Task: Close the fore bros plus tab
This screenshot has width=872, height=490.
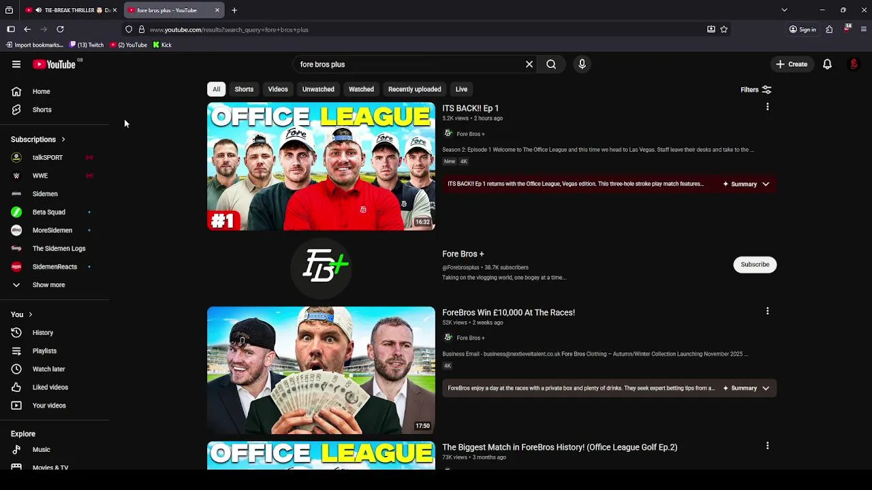Action: click(217, 10)
